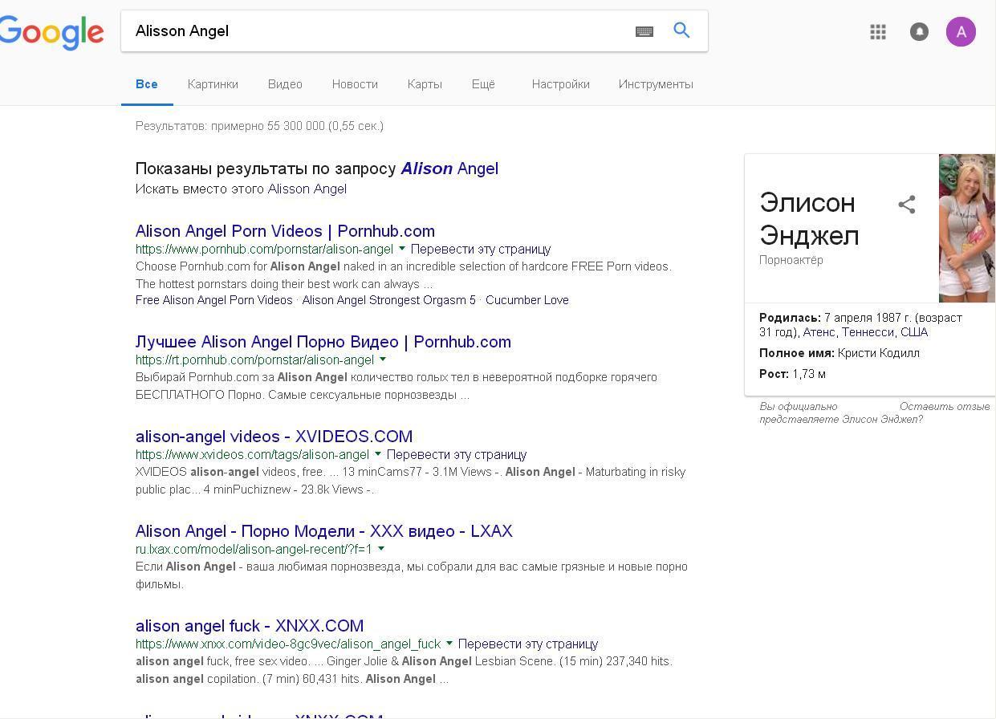Image resolution: width=996 pixels, height=719 pixels.
Task: Open the Карты tab
Action: (x=425, y=84)
